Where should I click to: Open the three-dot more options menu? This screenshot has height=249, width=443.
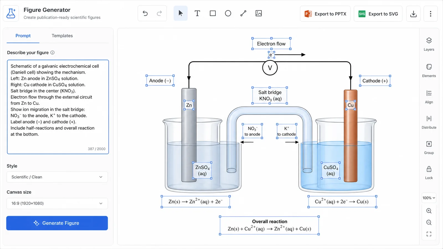[x=431, y=14]
